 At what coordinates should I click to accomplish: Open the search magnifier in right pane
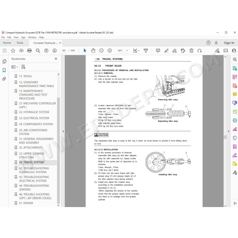[235, 60]
